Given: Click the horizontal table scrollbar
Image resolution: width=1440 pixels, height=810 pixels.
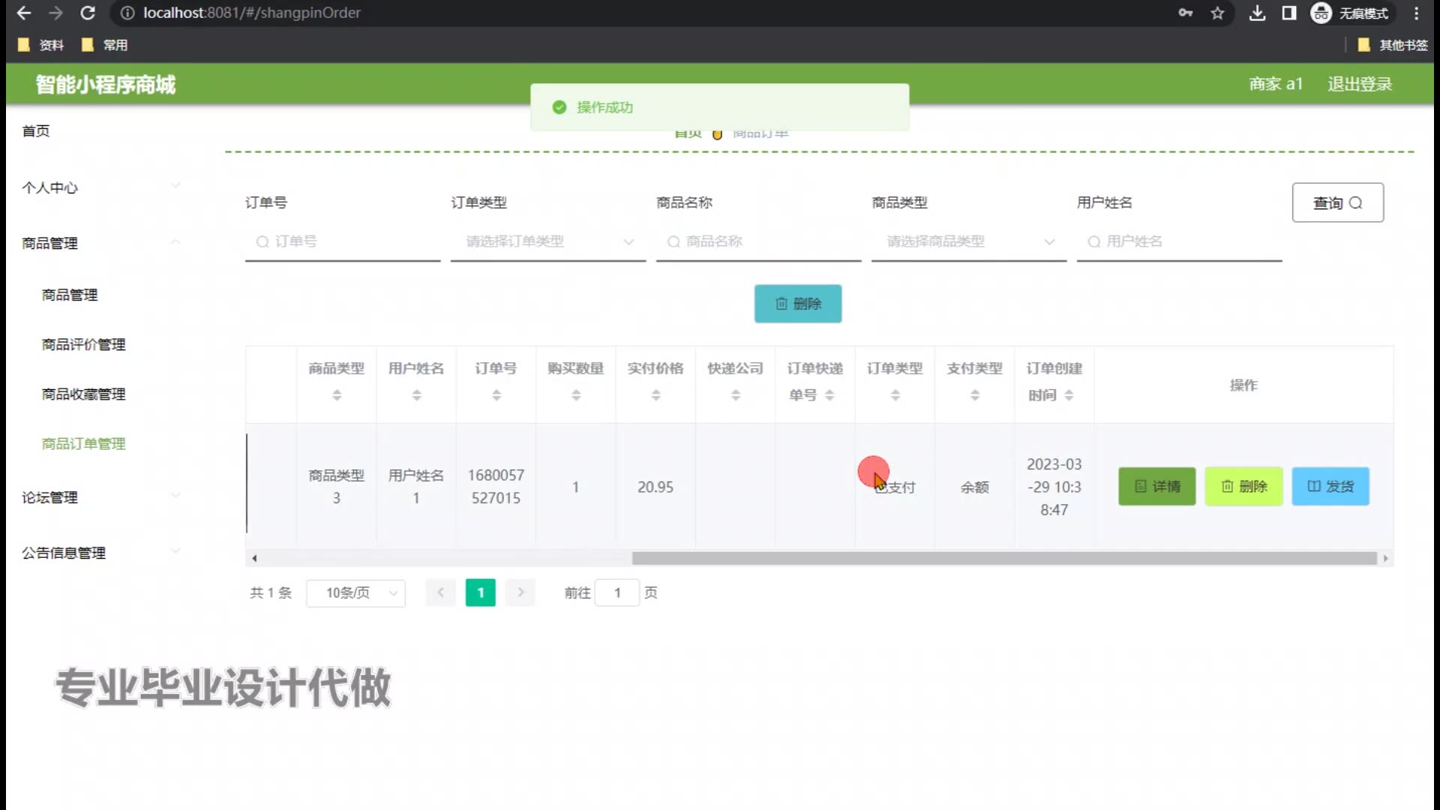Looking at the screenshot, I should coord(1003,558).
